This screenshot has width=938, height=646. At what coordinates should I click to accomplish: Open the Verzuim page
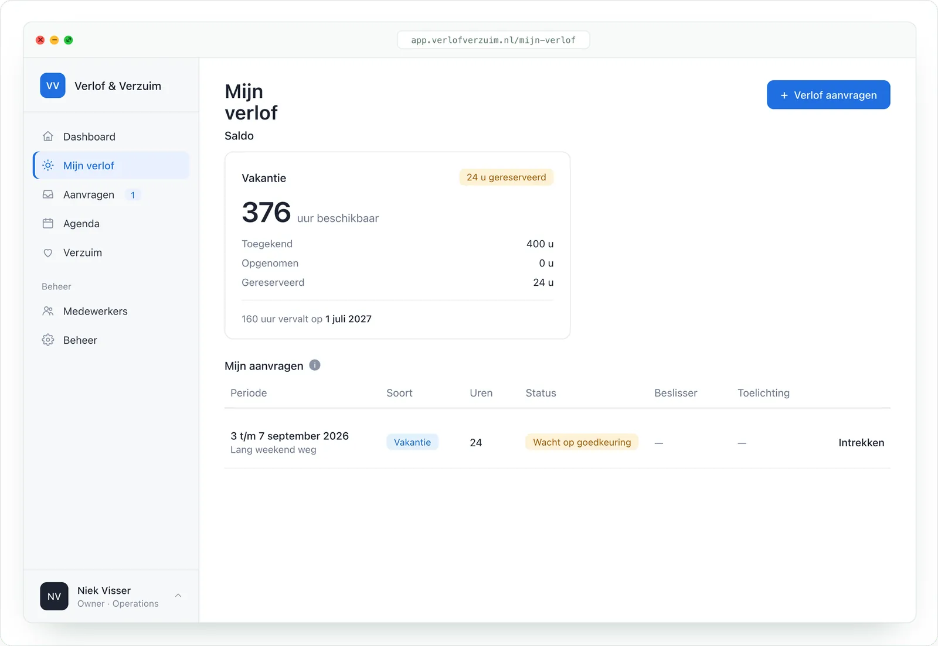pyautogui.click(x=111, y=252)
